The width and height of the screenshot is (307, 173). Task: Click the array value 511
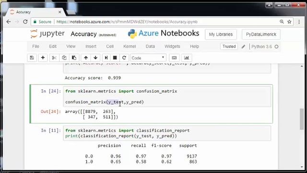(x=107, y=117)
